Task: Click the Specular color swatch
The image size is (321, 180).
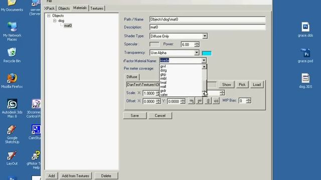Action: 154,44
